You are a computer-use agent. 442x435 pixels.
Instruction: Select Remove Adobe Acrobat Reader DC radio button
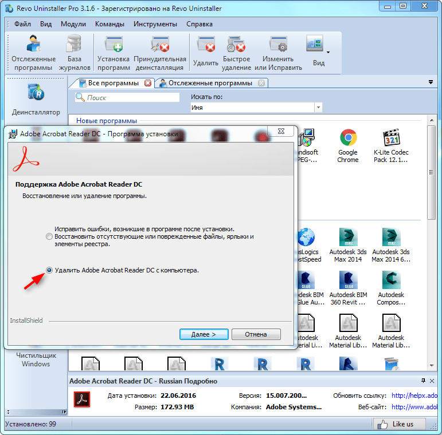(x=49, y=270)
